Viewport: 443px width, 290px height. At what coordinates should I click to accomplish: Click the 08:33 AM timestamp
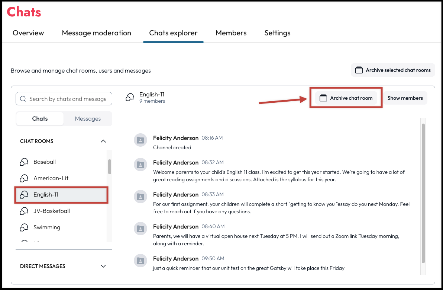213,194
